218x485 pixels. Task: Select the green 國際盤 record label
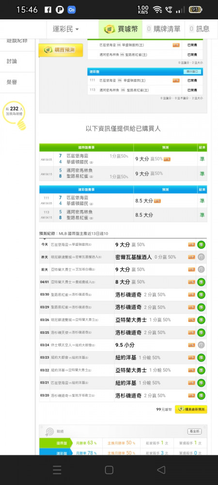(55, 443)
